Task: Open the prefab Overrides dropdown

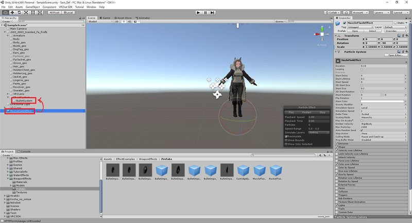Action: tap(396, 31)
